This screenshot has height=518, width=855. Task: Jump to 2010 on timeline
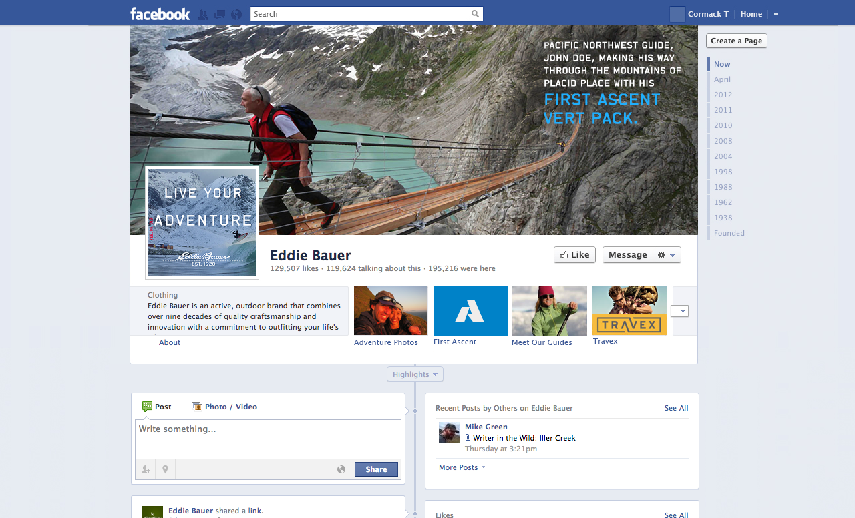pos(723,125)
